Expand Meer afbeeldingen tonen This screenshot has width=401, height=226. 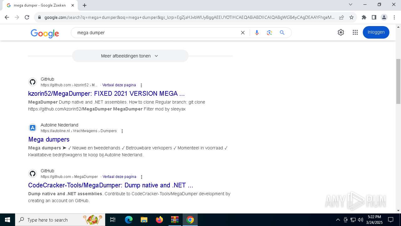(x=130, y=56)
